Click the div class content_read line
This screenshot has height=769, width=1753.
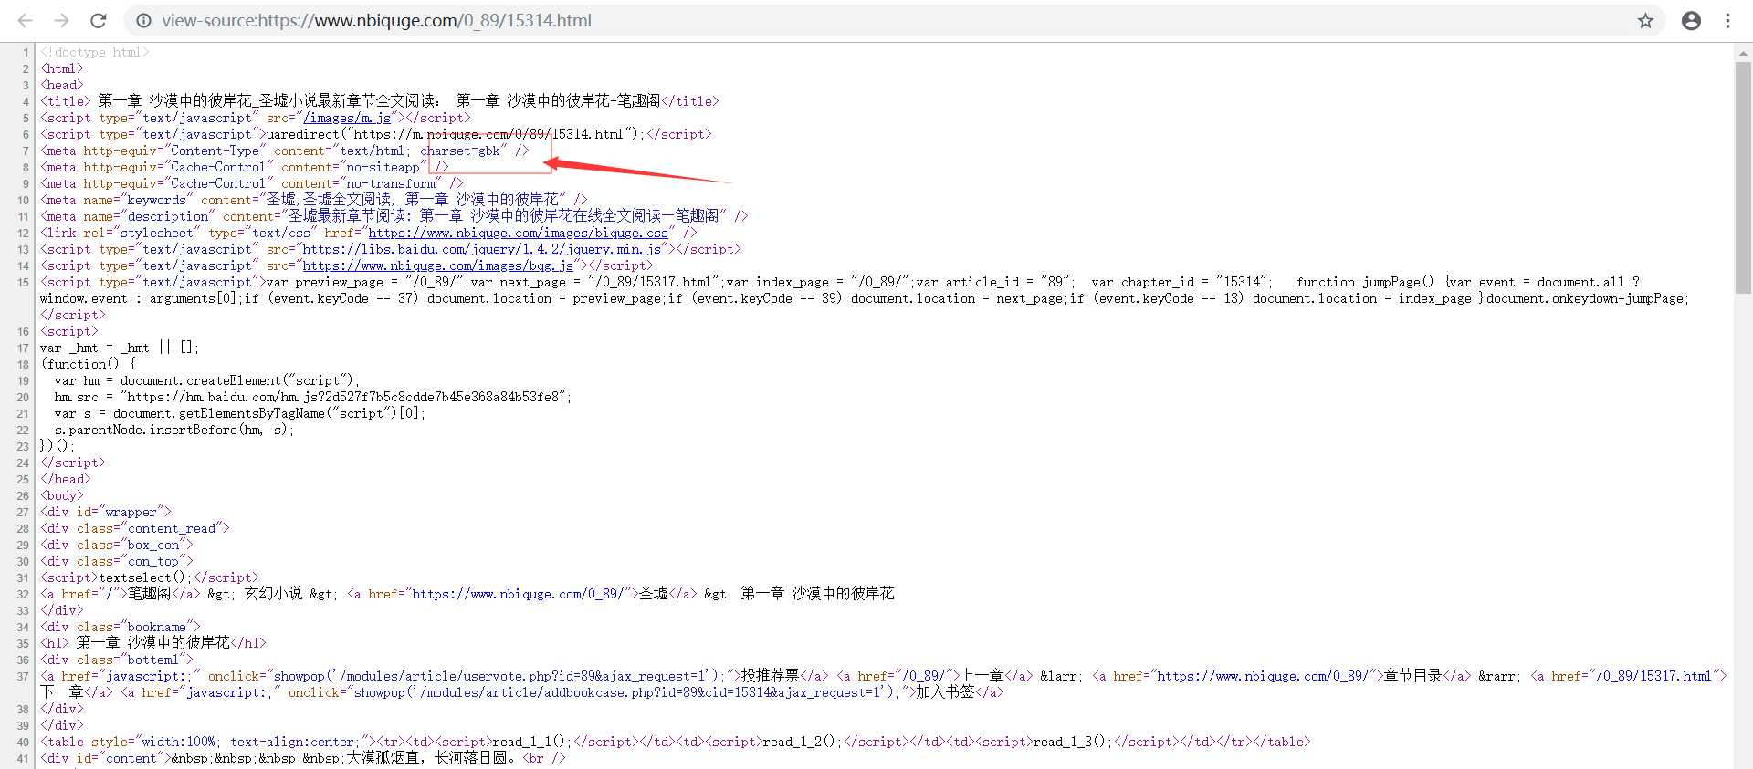click(x=134, y=528)
